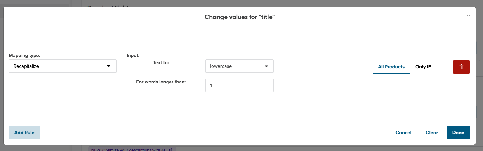Switch to the Only IF tab

click(423, 67)
